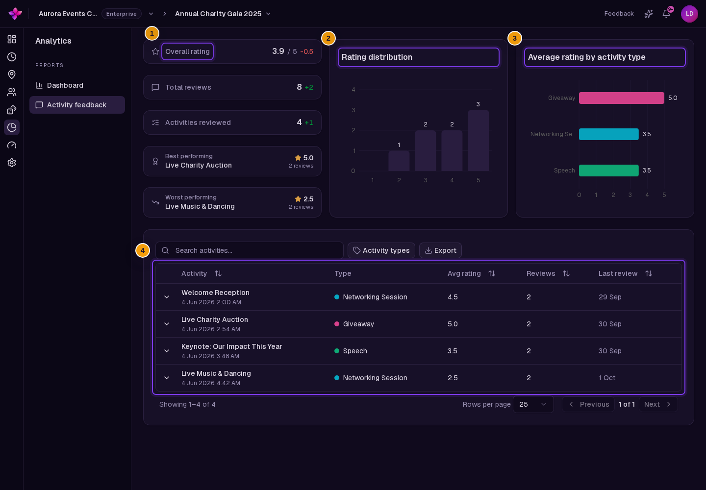Click the Aurora flower logo
This screenshot has height=490, width=706.
click(15, 14)
